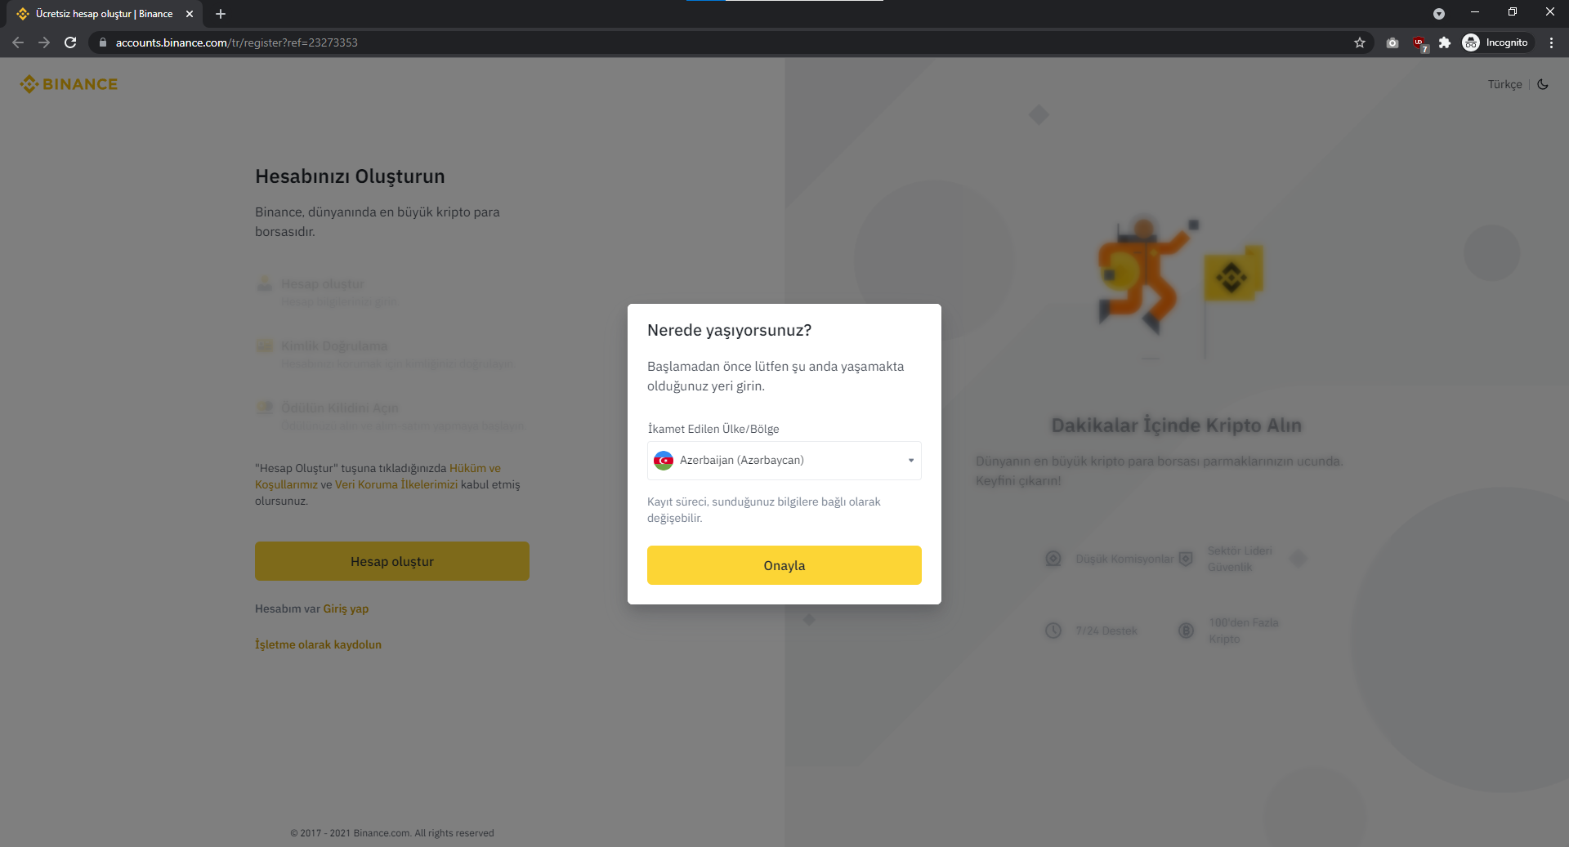The image size is (1569, 847).
Task: Reload the page
Action: pyautogui.click(x=70, y=42)
